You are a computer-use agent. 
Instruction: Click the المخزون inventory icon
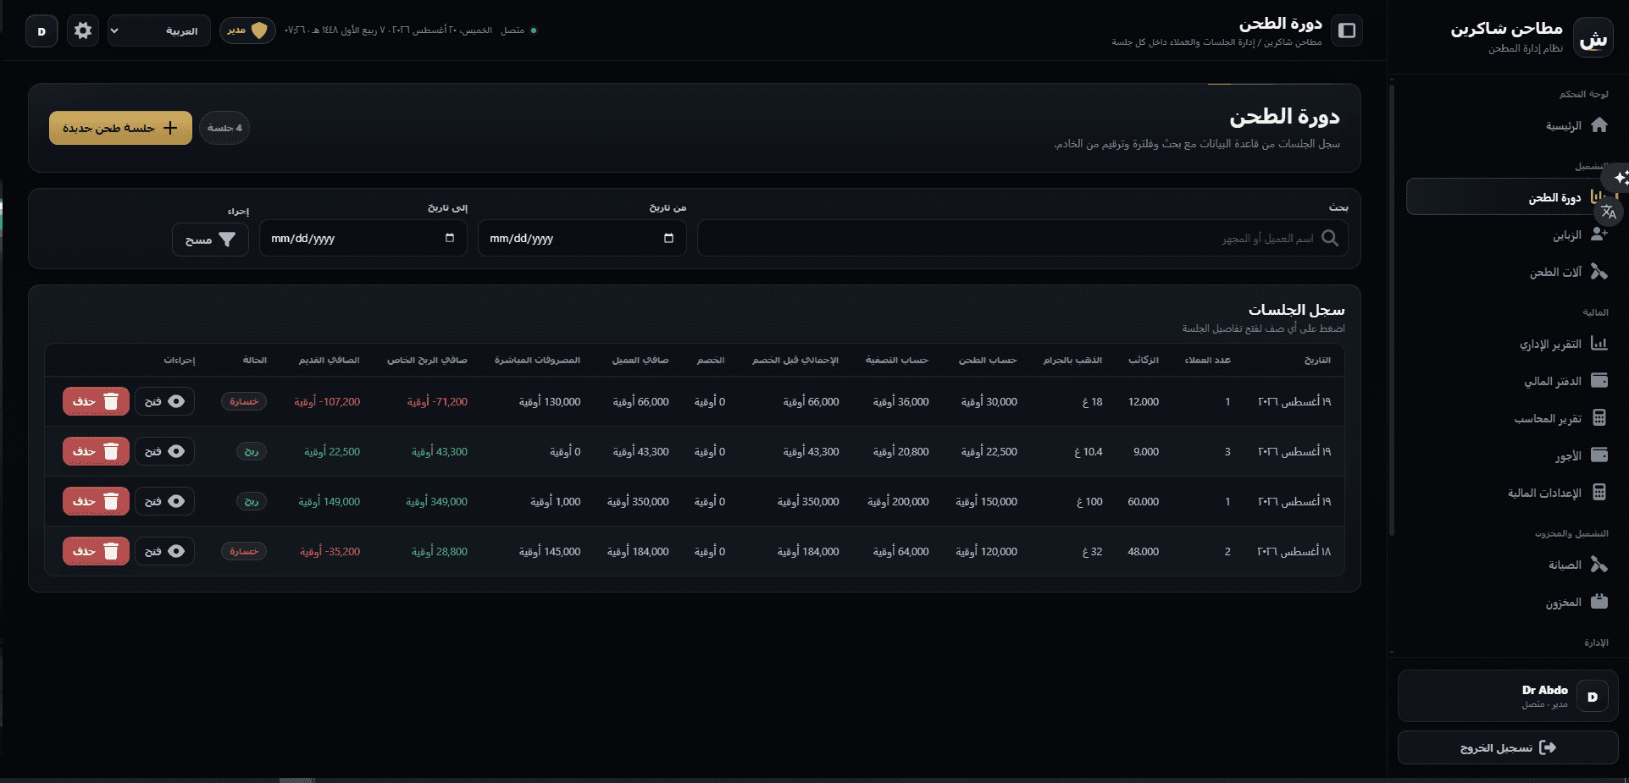pyautogui.click(x=1599, y=602)
